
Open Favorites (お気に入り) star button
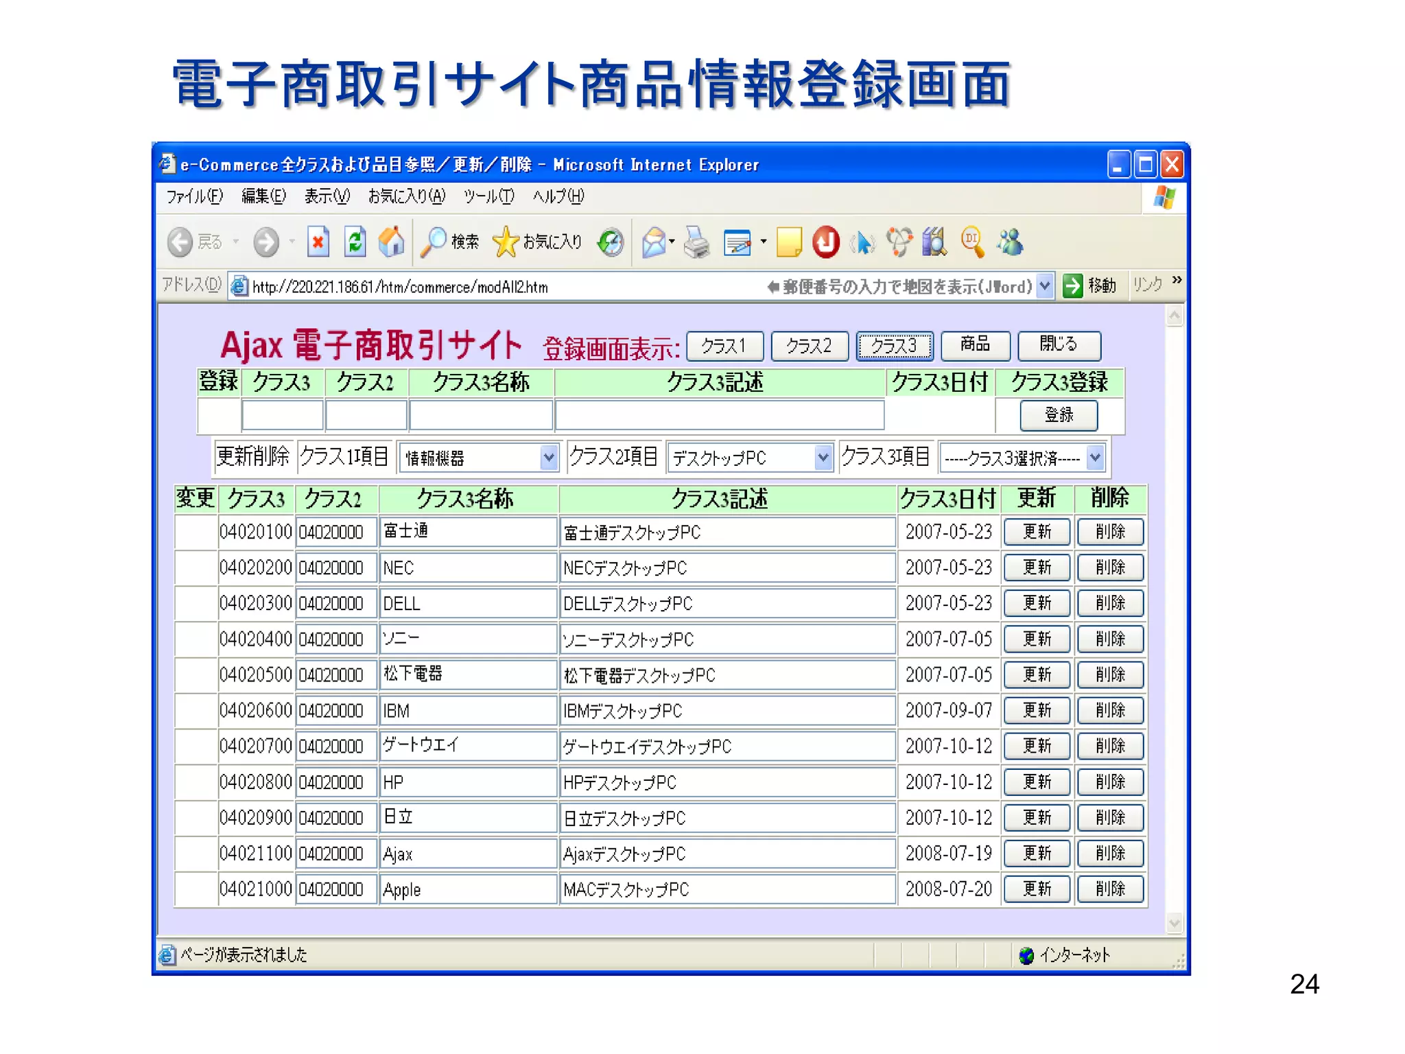(537, 242)
